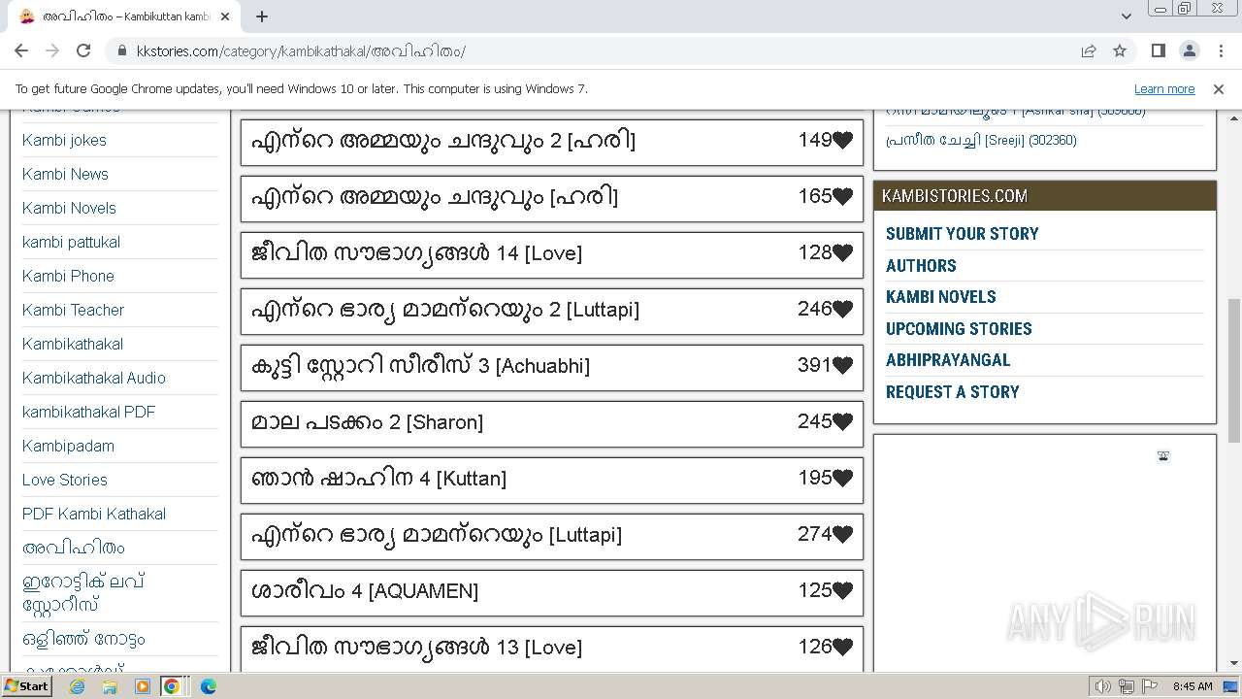Screen dimensions: 1242x699
Task: Open Learn more link about Chrome updates
Action: click(x=1164, y=88)
